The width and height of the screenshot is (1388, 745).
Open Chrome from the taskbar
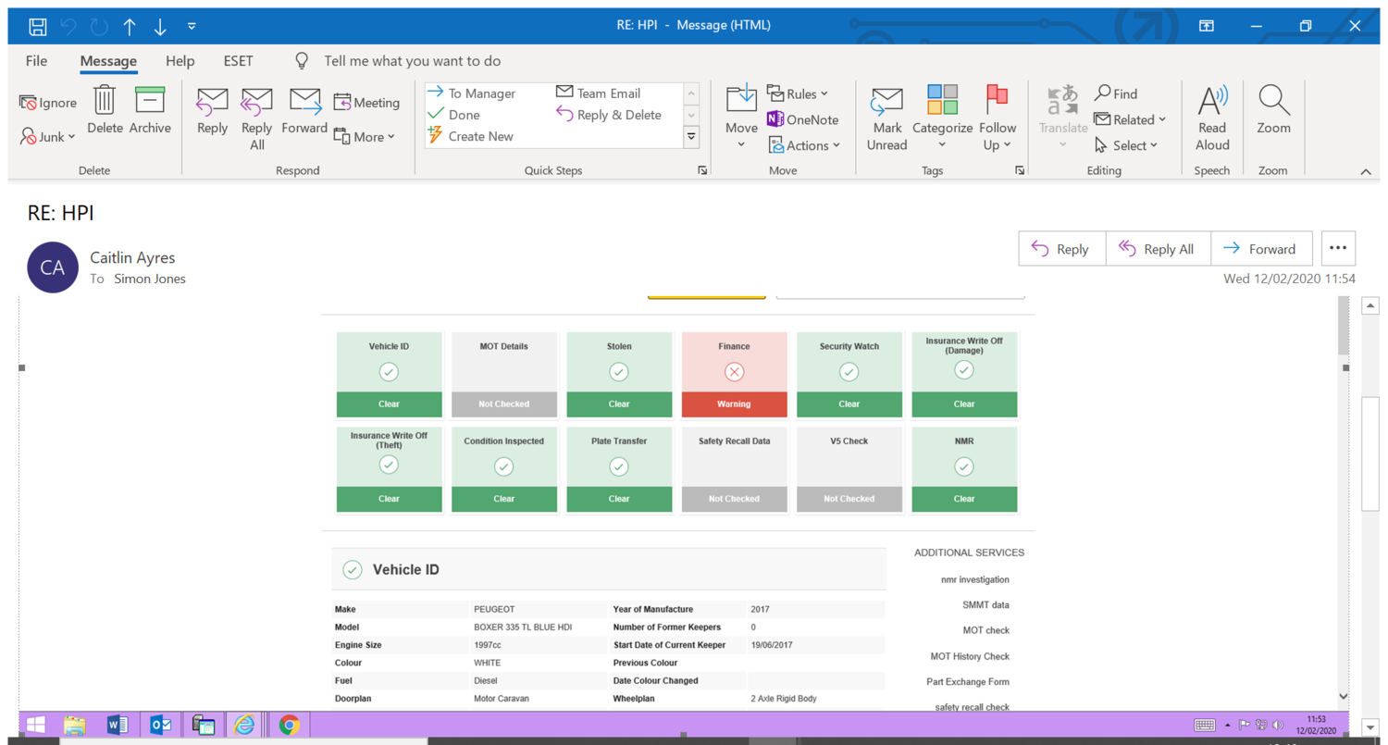[289, 725]
